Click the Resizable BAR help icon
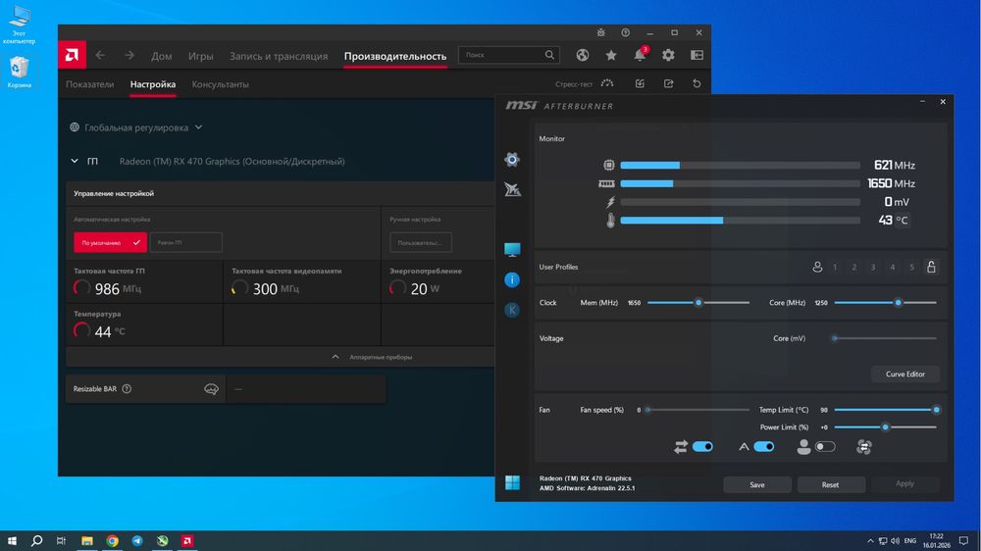Screen dimensions: 981x551 click(x=127, y=389)
